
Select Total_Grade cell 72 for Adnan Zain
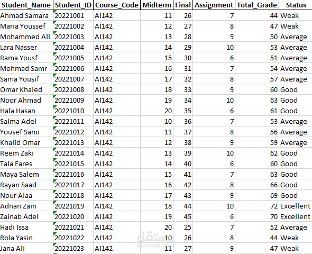(257, 206)
